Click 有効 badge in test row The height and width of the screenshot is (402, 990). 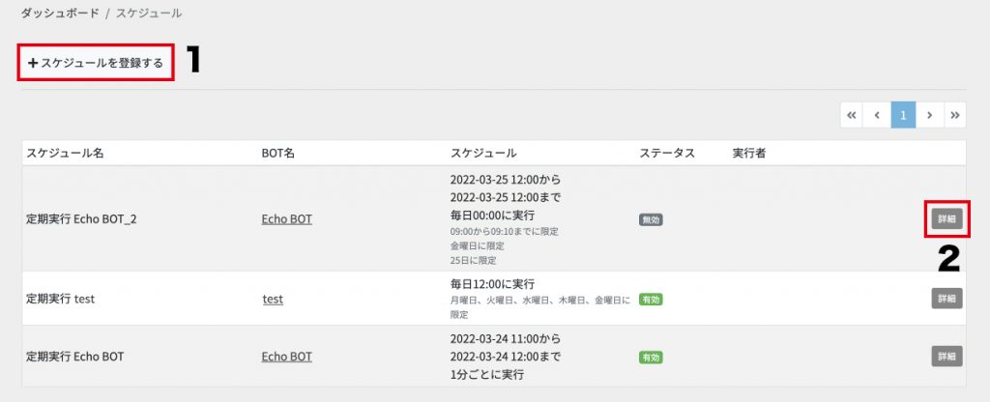point(651,300)
